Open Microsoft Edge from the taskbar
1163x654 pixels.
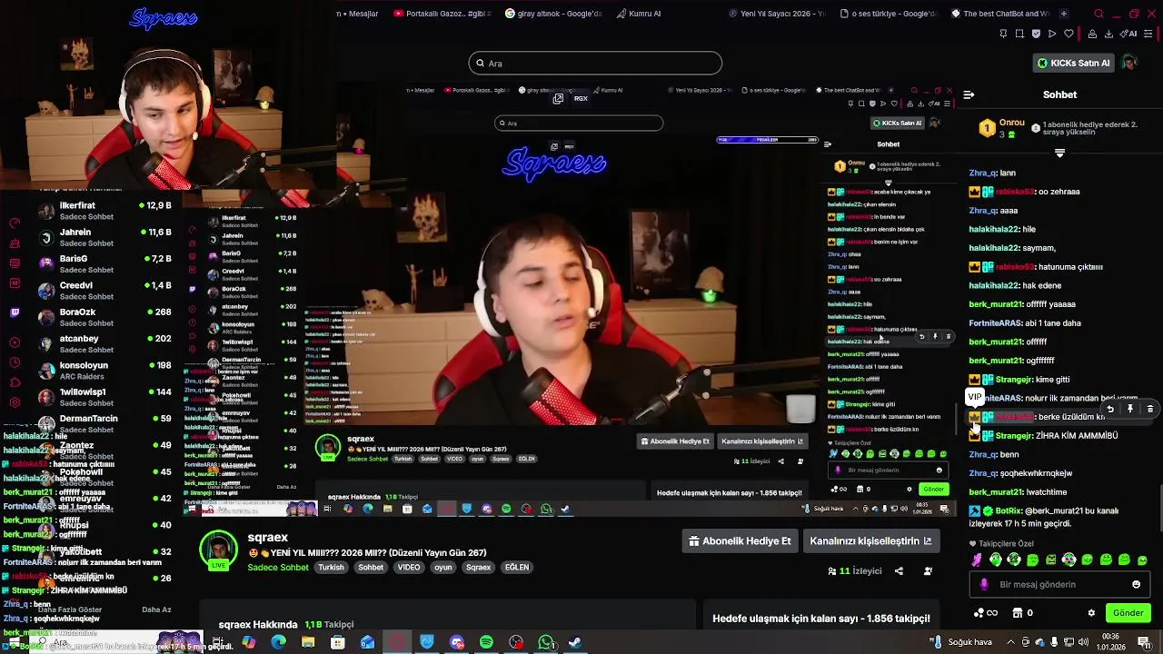[278, 642]
